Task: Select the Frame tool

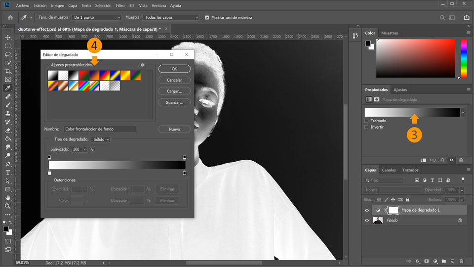Action: (x=8, y=80)
